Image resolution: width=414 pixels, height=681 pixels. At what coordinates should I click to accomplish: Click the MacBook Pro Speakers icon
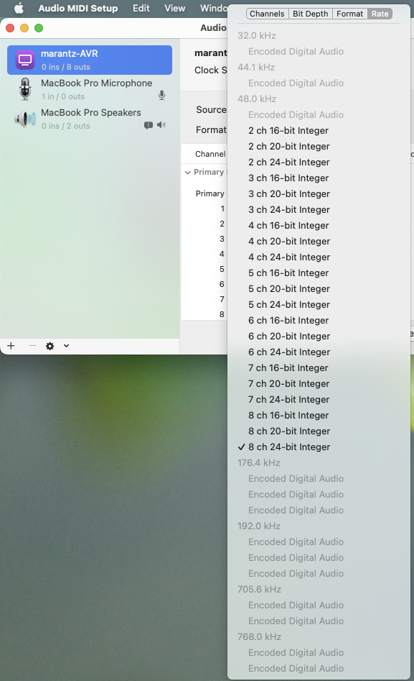click(25, 119)
